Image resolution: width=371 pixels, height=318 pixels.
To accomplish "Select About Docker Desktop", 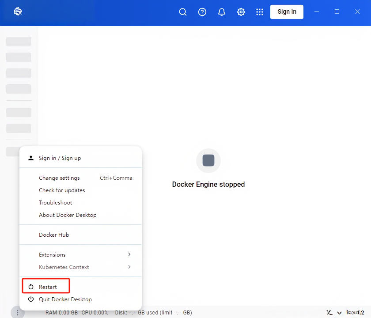I will point(68,215).
